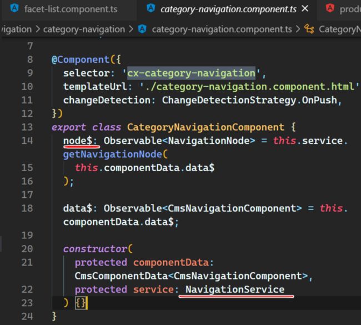Screen dimensions: 361x325
Task: Click CmsComponentData type name
Action: (x=121, y=276)
